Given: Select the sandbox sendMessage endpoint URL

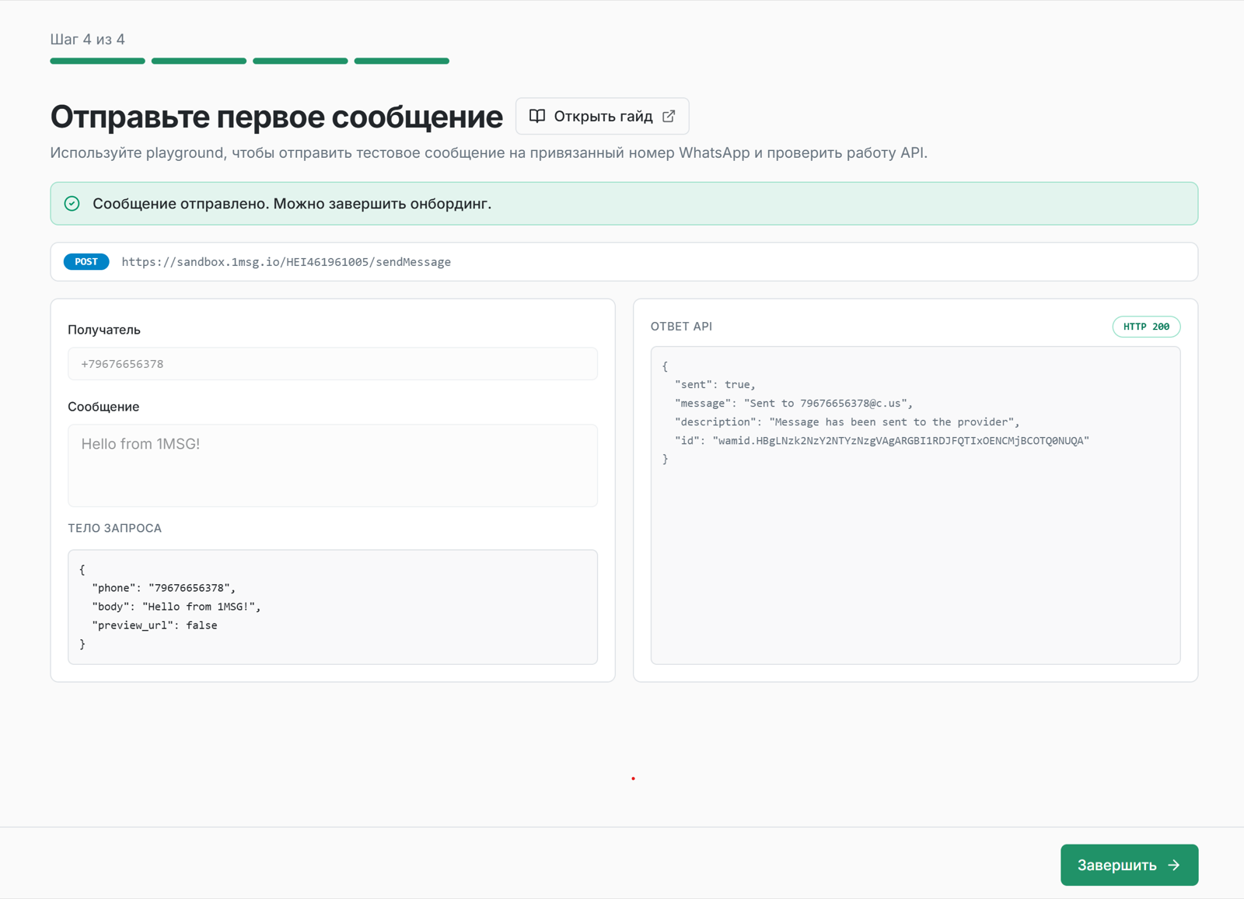Looking at the screenshot, I should click(286, 262).
